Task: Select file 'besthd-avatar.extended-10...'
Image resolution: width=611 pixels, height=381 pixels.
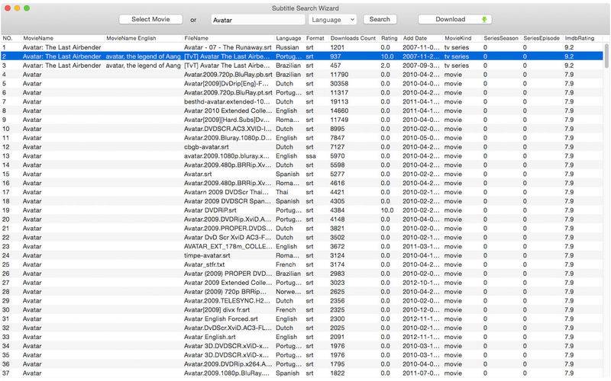Action: tap(227, 102)
